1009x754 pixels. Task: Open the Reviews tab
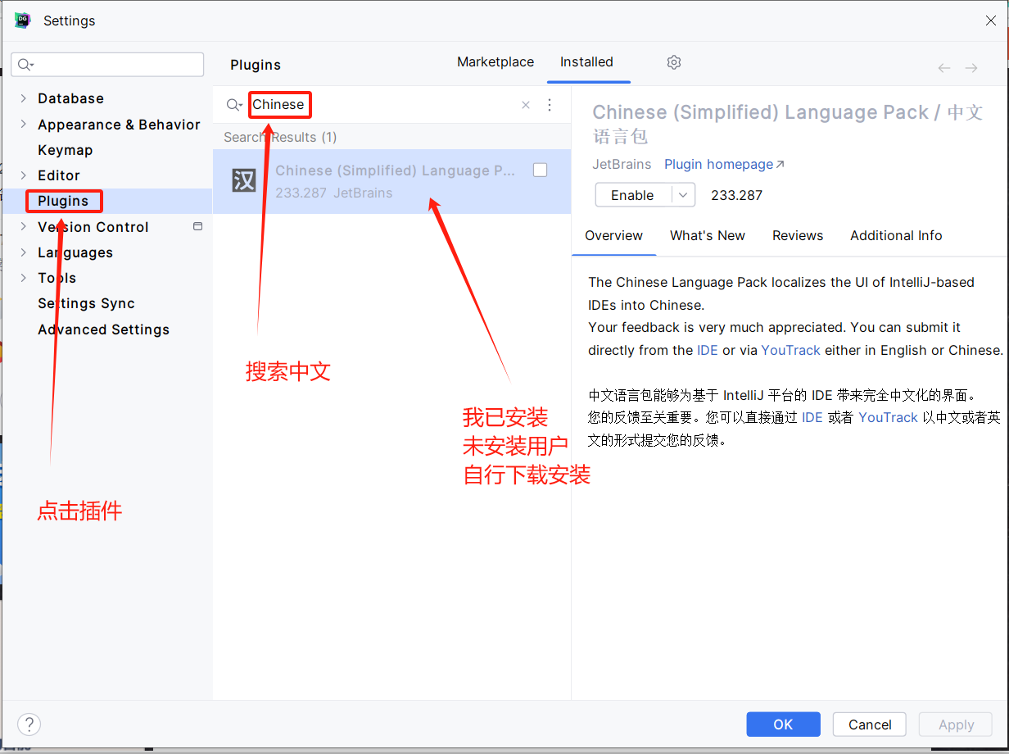[798, 235]
